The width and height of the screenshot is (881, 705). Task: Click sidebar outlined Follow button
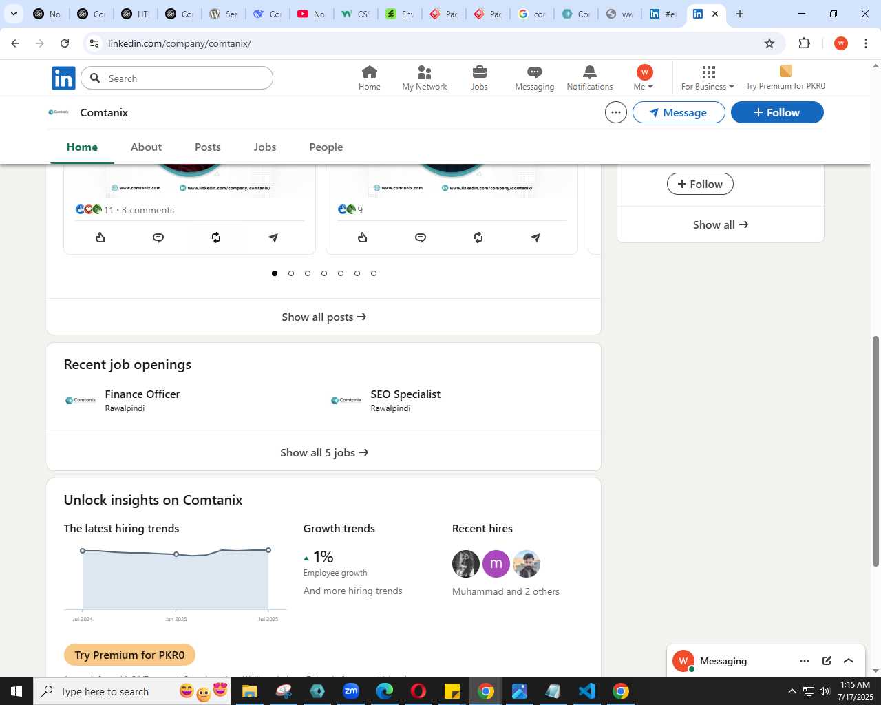pos(700,184)
